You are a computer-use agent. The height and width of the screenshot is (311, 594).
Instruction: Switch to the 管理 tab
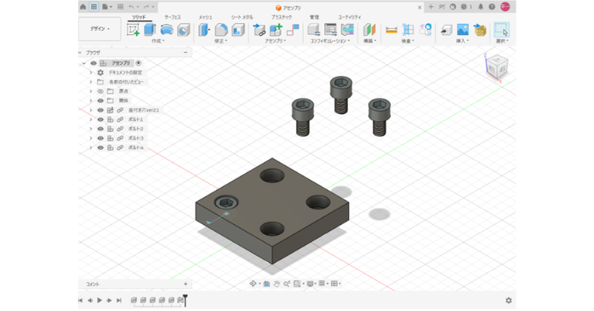click(314, 17)
